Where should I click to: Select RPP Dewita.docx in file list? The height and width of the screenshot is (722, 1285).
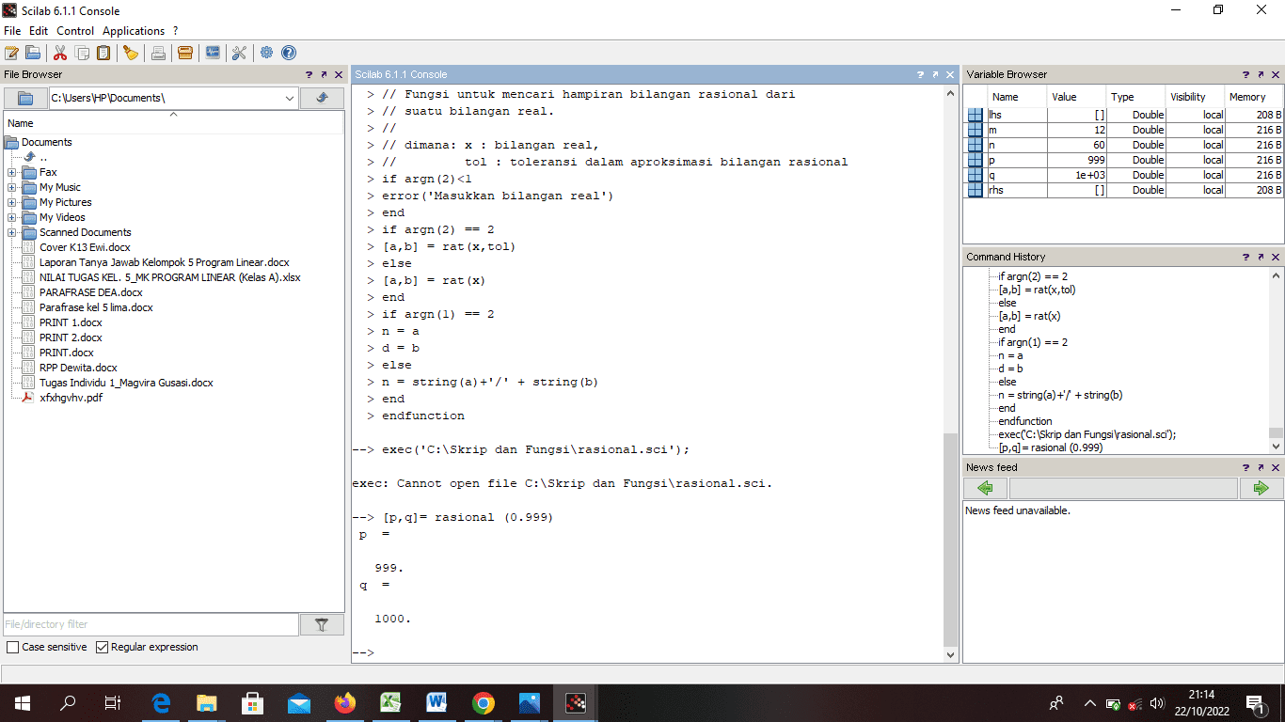[x=78, y=368]
